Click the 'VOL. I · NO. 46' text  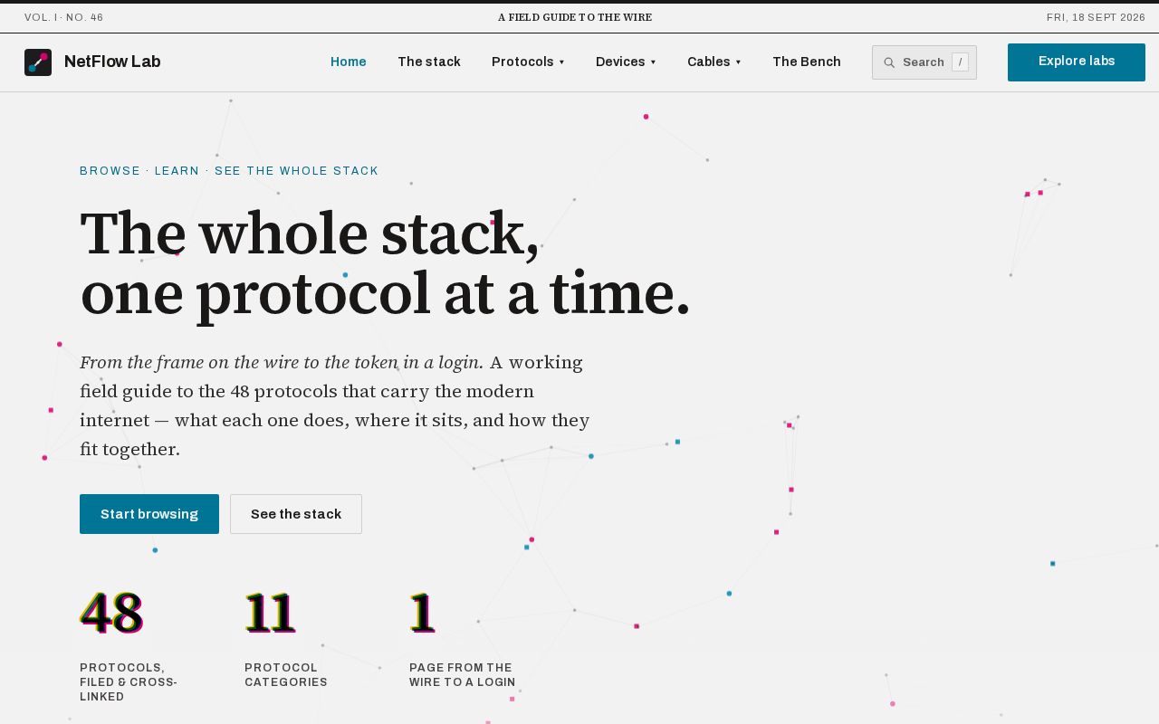pos(64,18)
